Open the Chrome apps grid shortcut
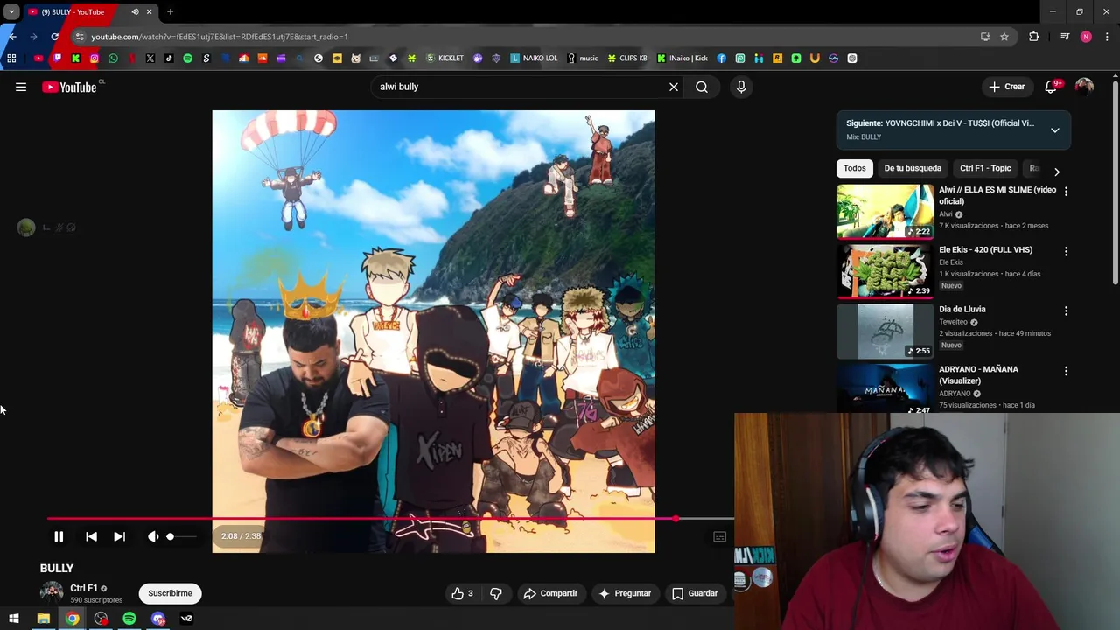Image resolution: width=1120 pixels, height=630 pixels. point(11,59)
